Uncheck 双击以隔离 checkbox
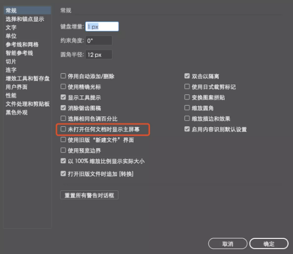 point(187,76)
